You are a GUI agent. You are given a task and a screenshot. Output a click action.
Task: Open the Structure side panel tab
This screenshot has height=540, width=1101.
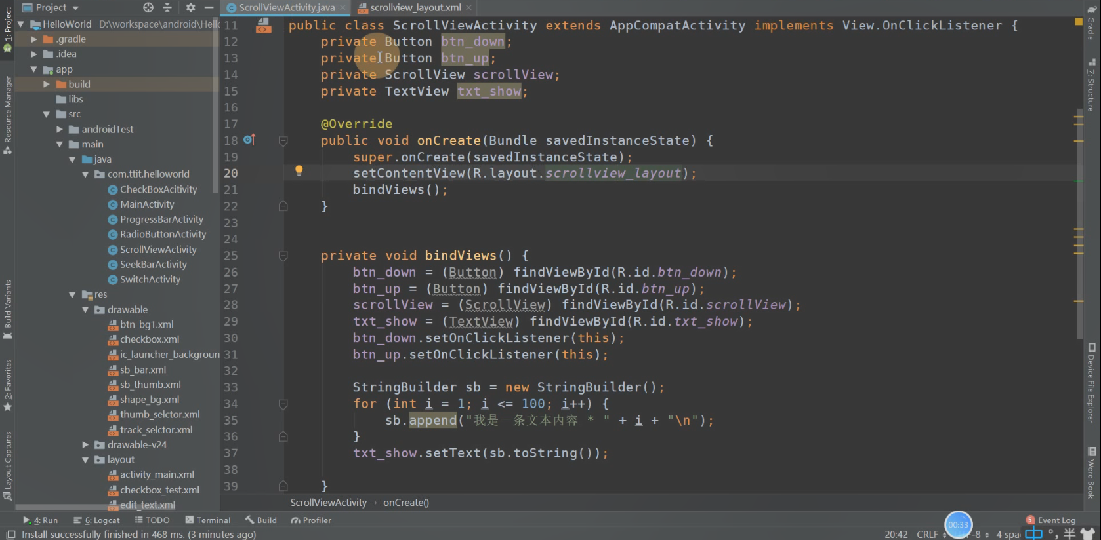tap(1091, 85)
